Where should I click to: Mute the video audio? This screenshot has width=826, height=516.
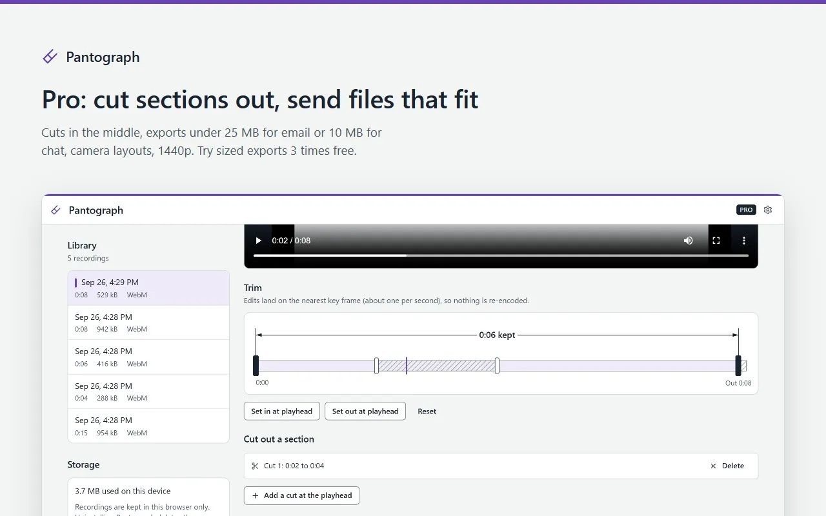click(689, 241)
